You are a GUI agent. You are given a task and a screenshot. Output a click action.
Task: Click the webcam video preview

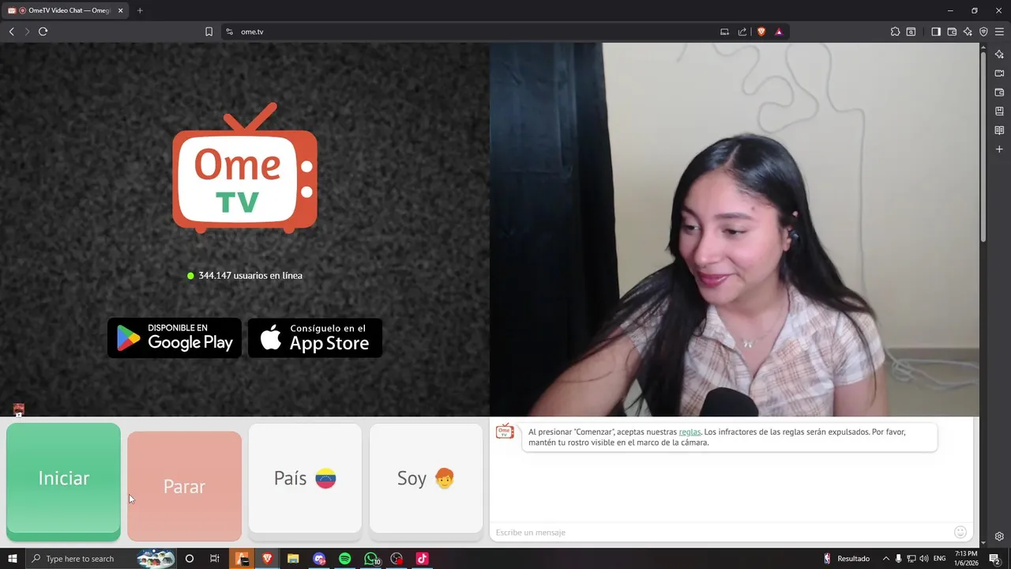coord(735,229)
